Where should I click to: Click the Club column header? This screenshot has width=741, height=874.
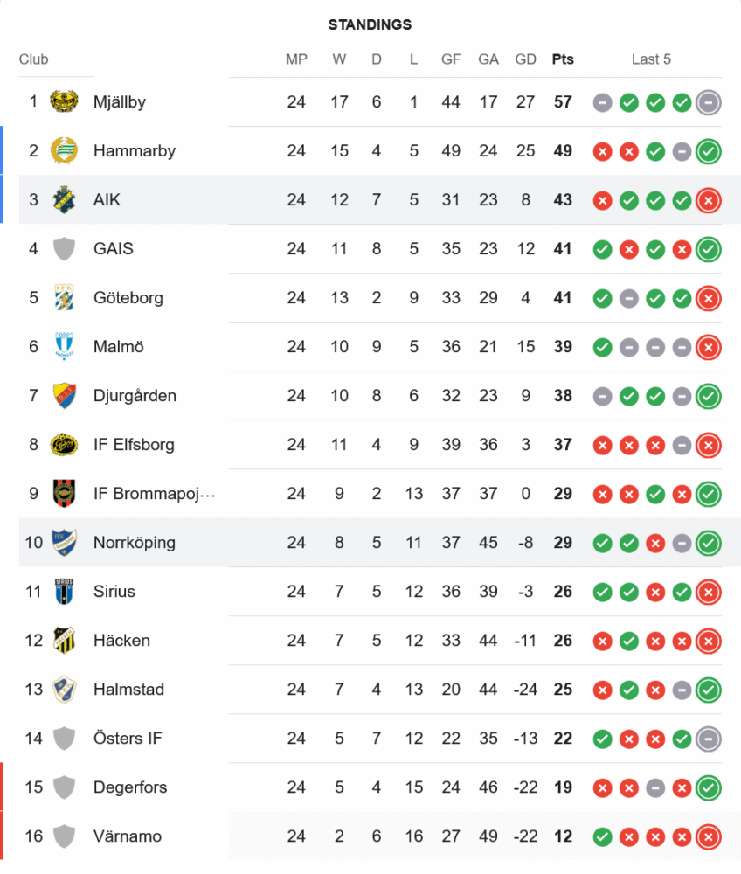tap(34, 59)
